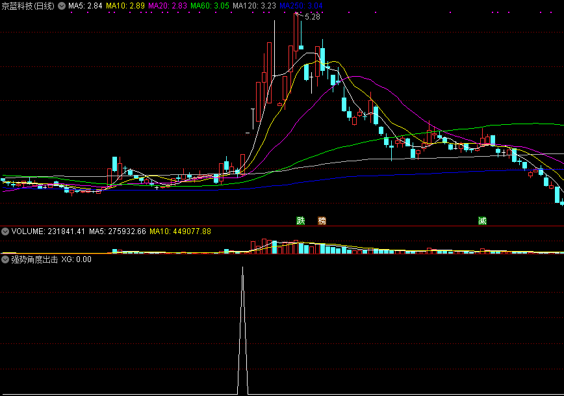Select the green MA60: 3.05 label
Viewport: 564px width, 396px height.
210,6
